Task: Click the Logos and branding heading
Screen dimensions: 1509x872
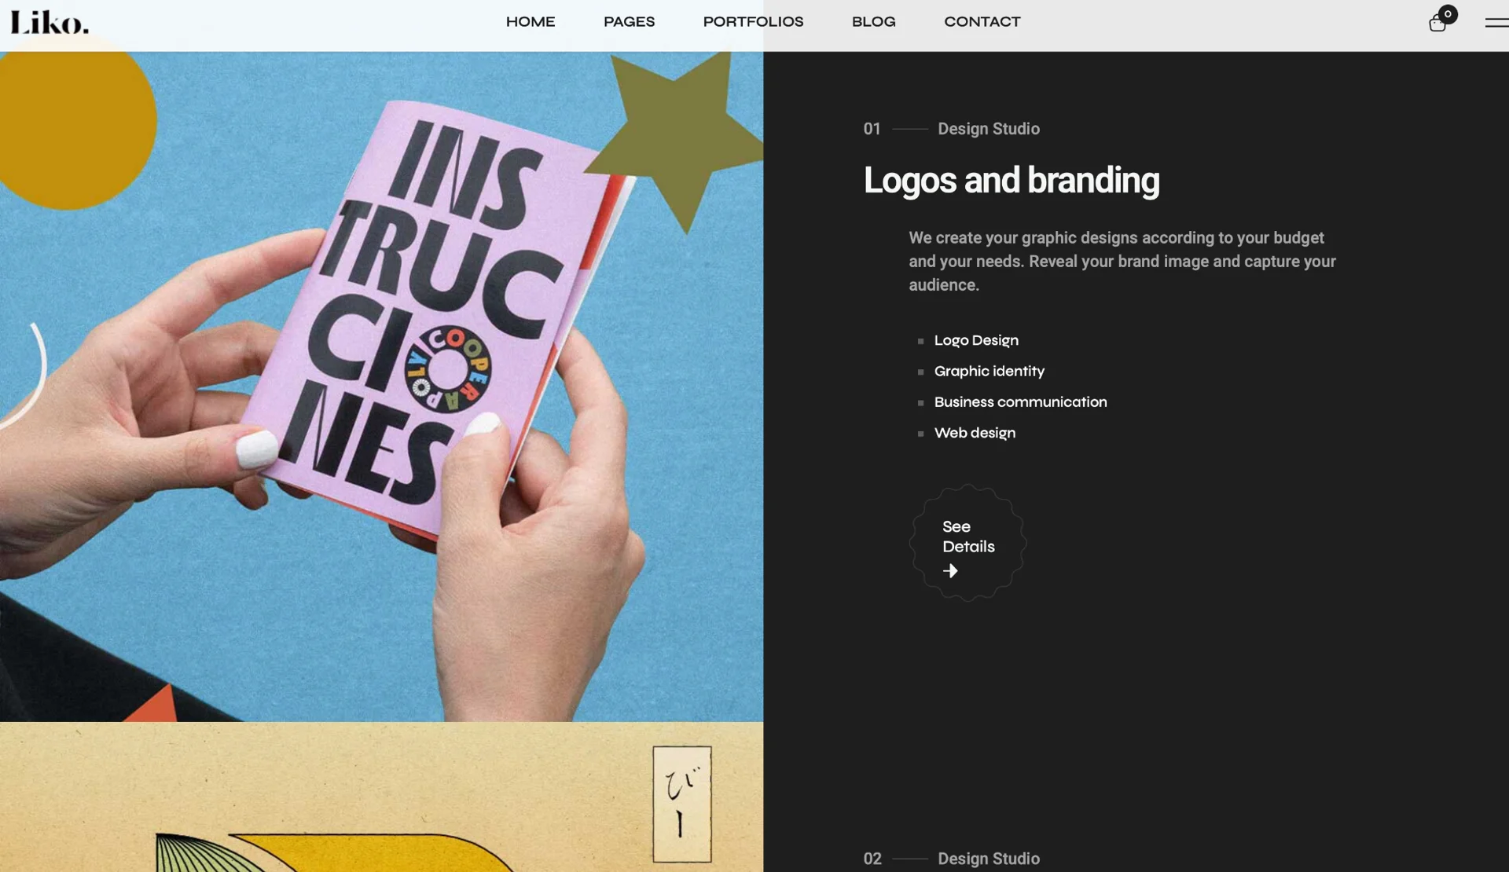Action: click(x=1011, y=181)
